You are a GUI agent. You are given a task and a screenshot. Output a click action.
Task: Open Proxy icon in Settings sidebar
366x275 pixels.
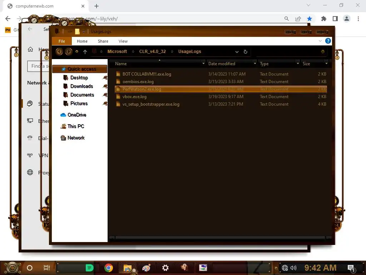click(x=30, y=172)
